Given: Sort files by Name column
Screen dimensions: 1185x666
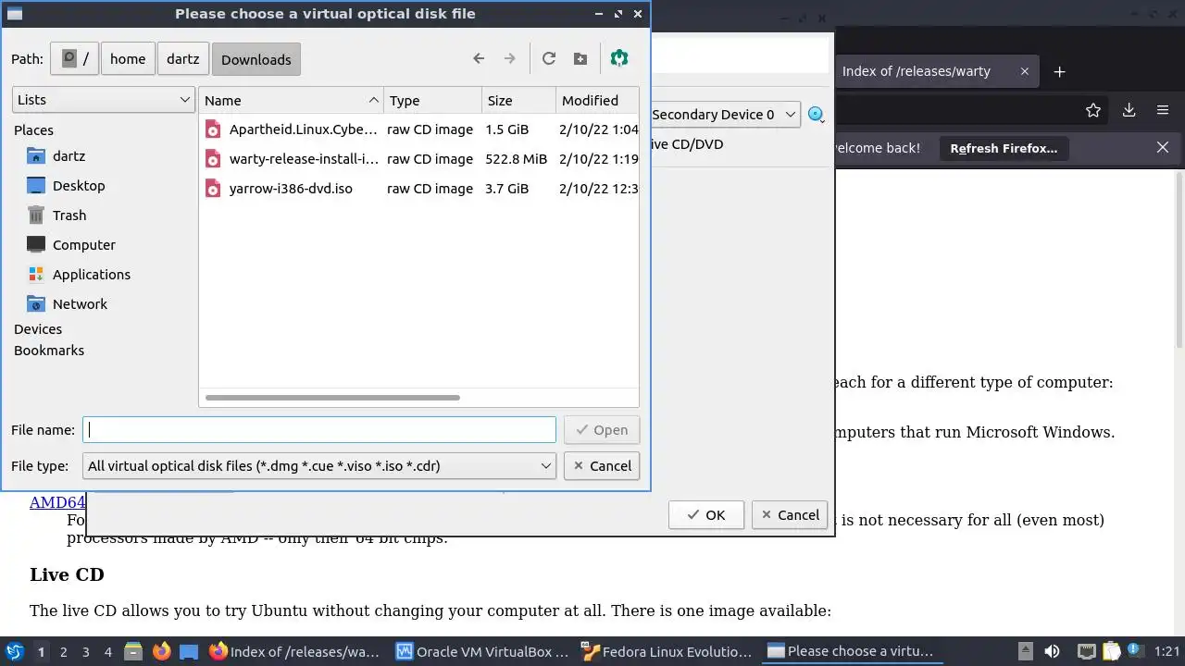Looking at the screenshot, I should pyautogui.click(x=291, y=100).
